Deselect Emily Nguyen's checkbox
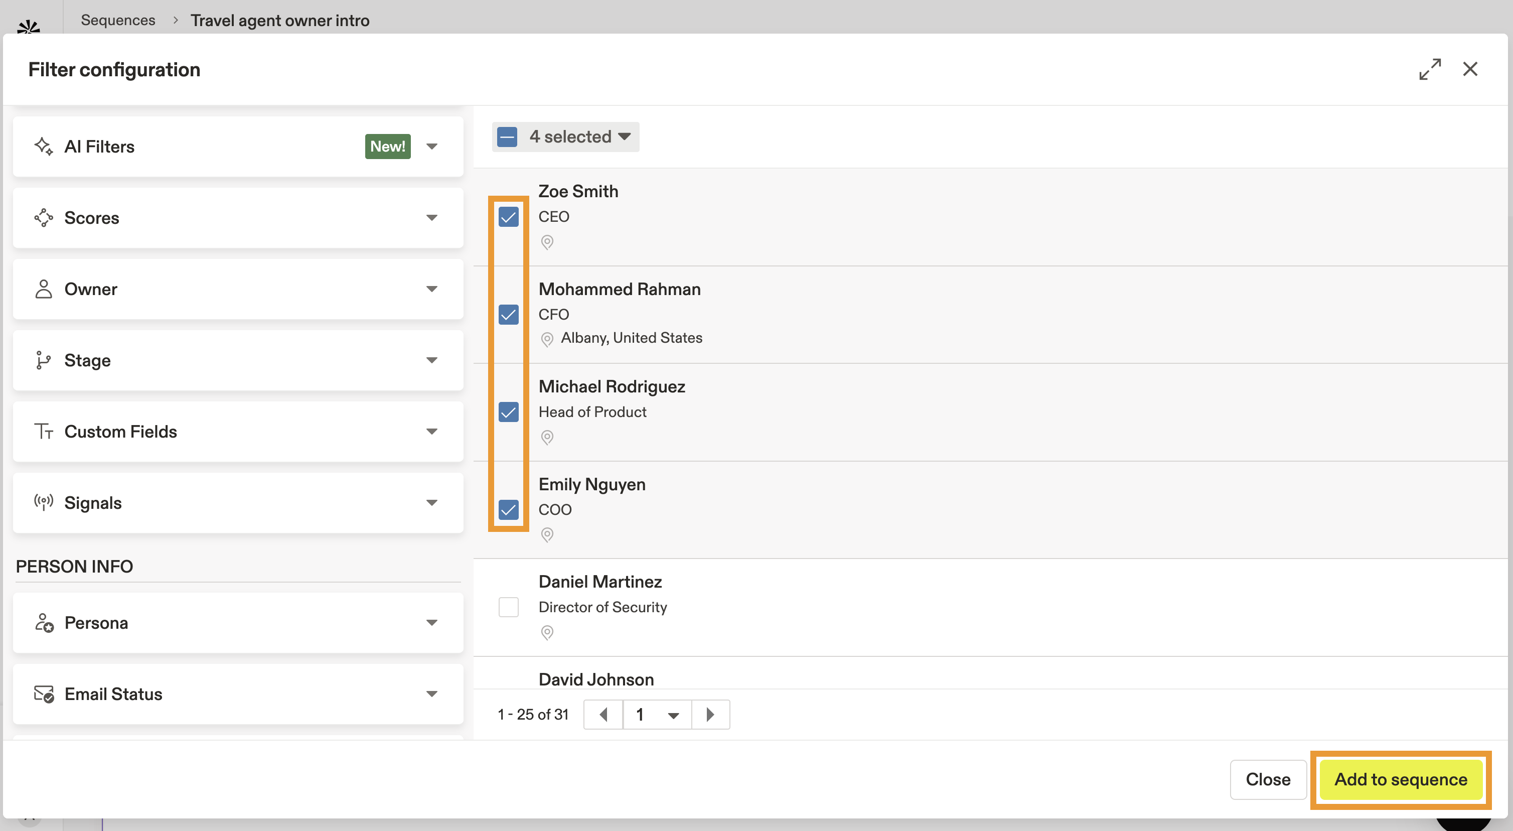This screenshot has width=1513, height=831. click(x=508, y=509)
